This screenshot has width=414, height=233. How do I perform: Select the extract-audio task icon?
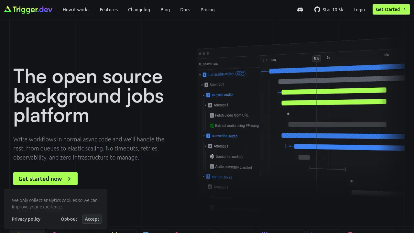click(208, 95)
